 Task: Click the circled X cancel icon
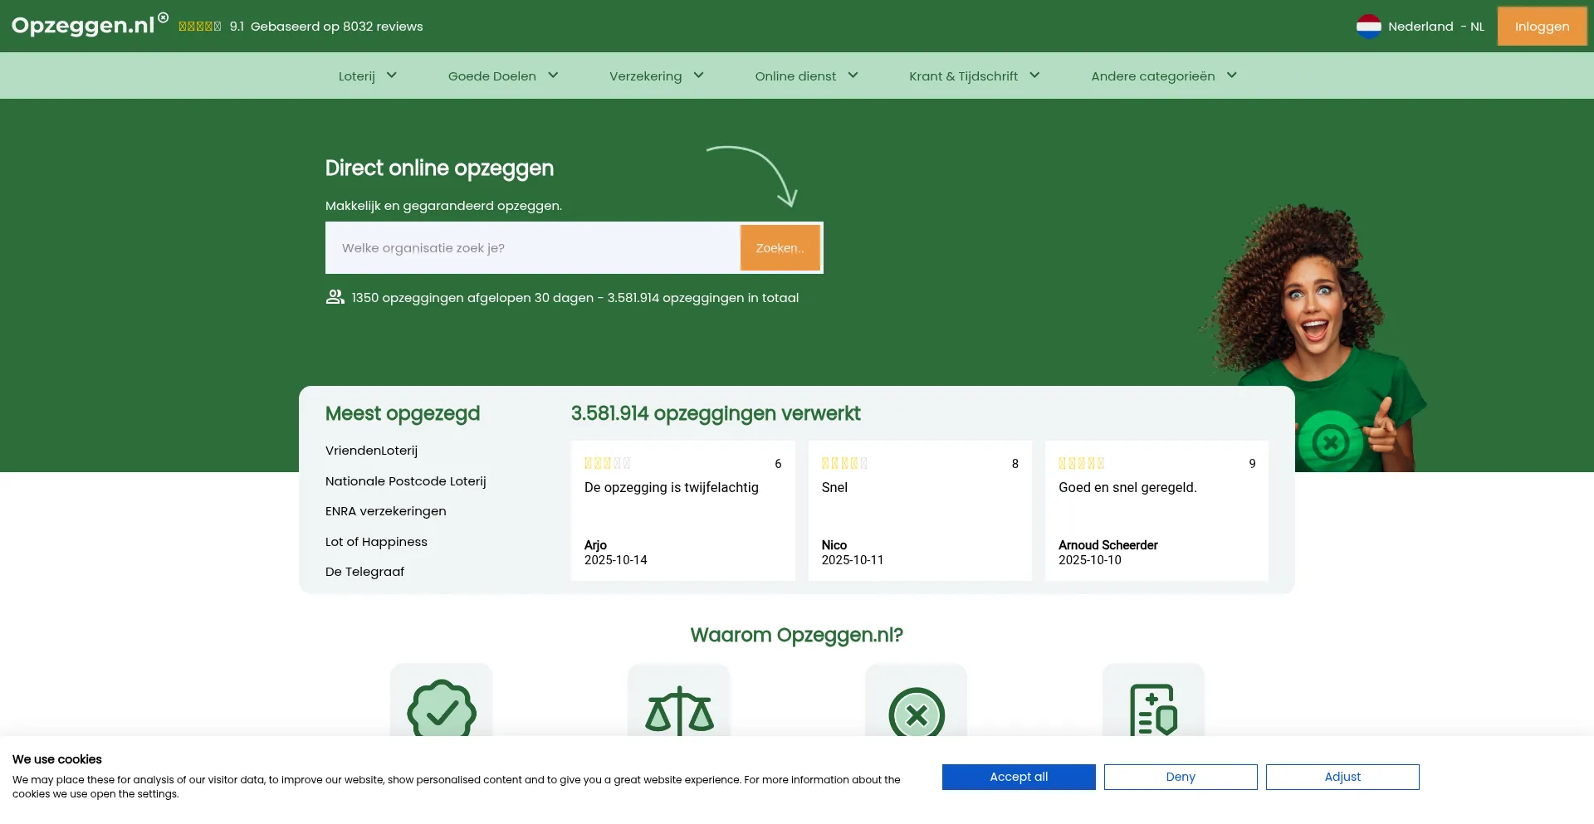click(917, 714)
